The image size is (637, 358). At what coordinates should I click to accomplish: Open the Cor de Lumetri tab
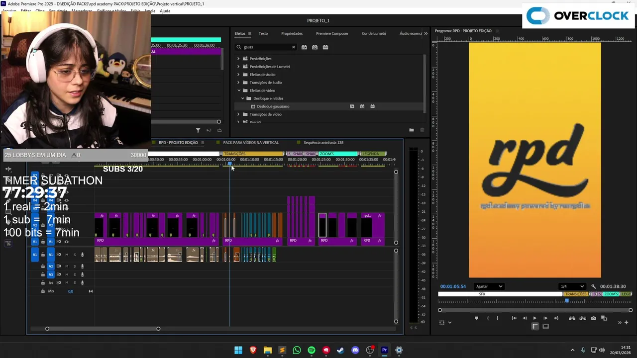coord(374,33)
